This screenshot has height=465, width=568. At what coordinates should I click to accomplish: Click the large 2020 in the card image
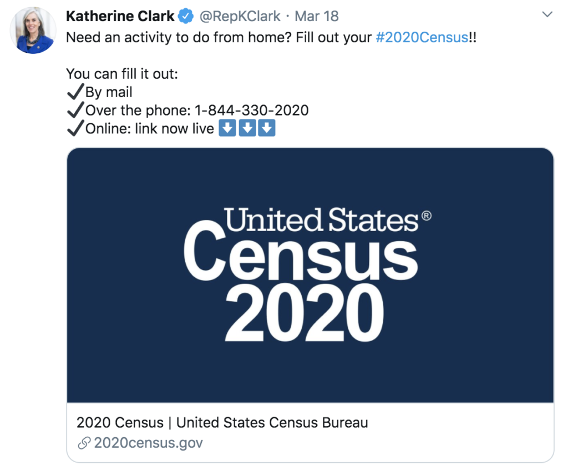pos(303,314)
